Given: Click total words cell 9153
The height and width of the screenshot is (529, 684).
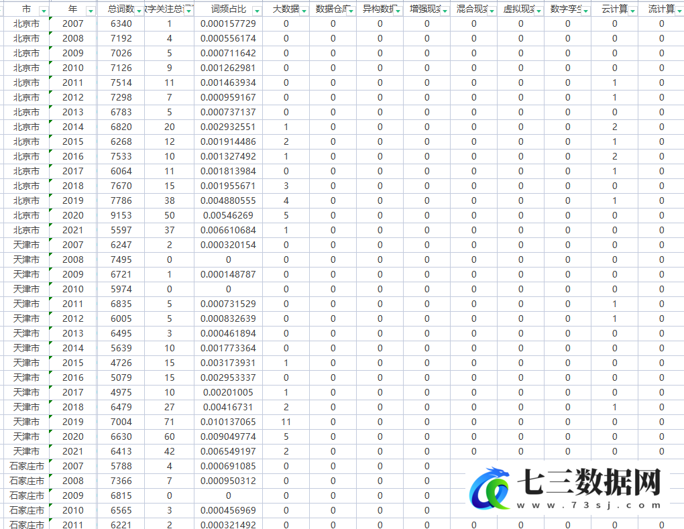Looking at the screenshot, I should 121,215.
